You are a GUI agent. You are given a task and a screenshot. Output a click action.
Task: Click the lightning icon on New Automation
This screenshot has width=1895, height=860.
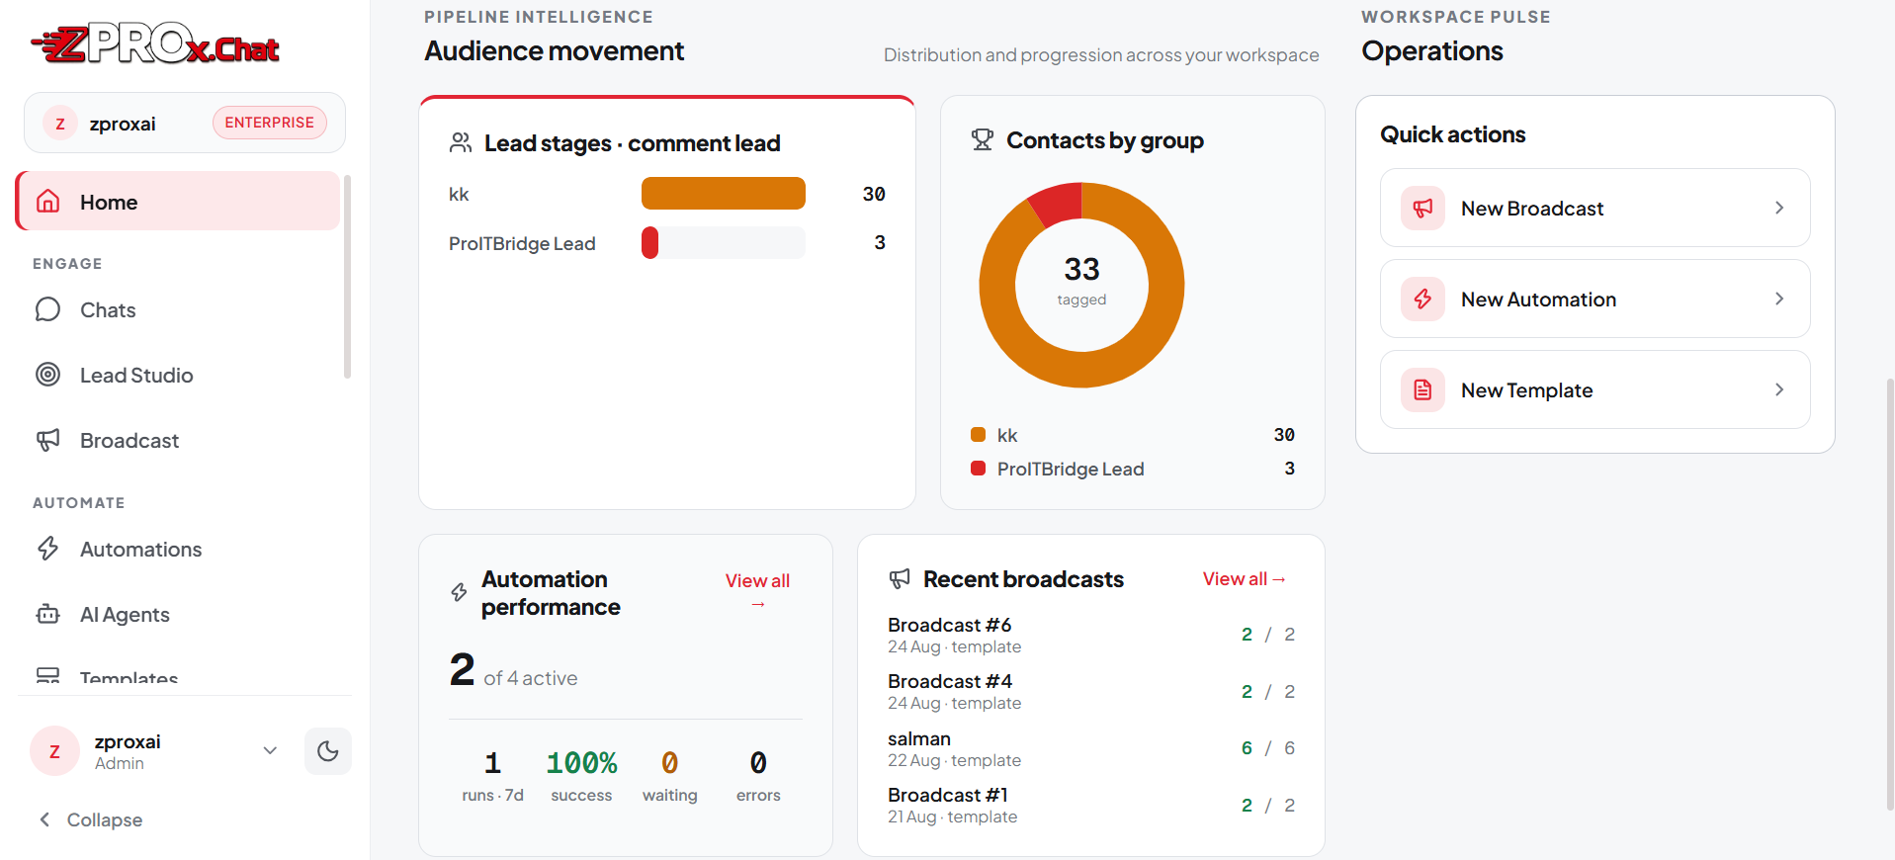(x=1422, y=299)
